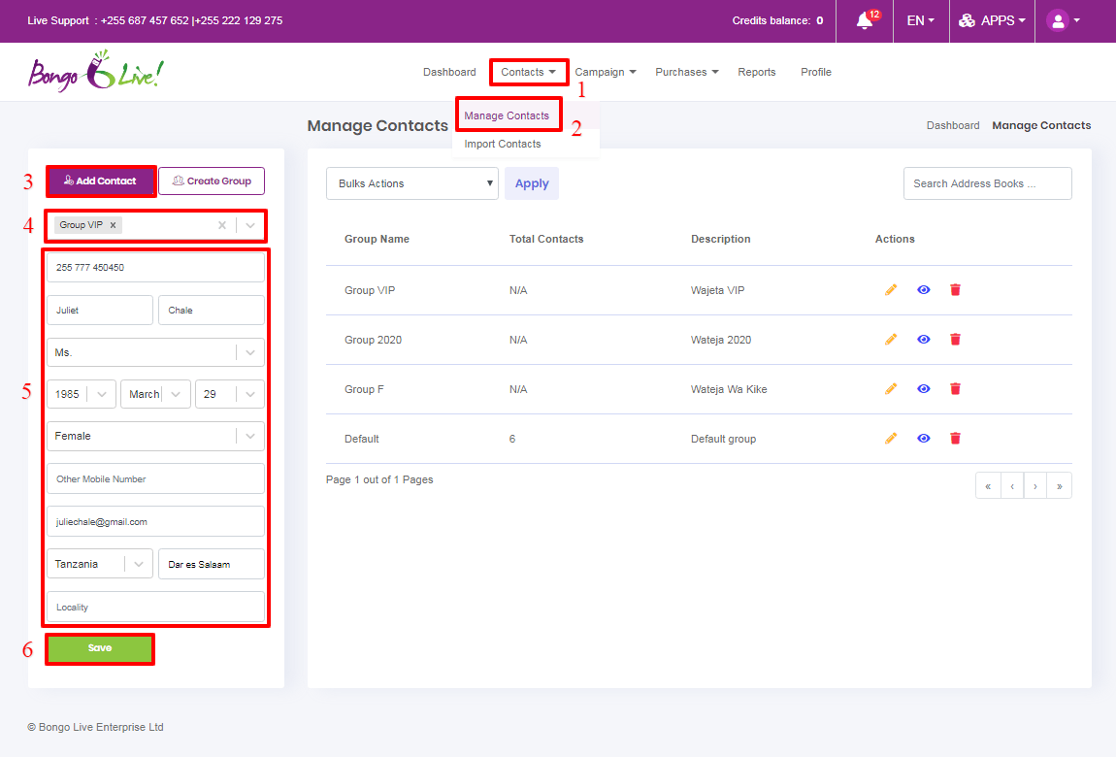
Task: Remove the Group VIP tag with its x
Action: click(x=113, y=225)
